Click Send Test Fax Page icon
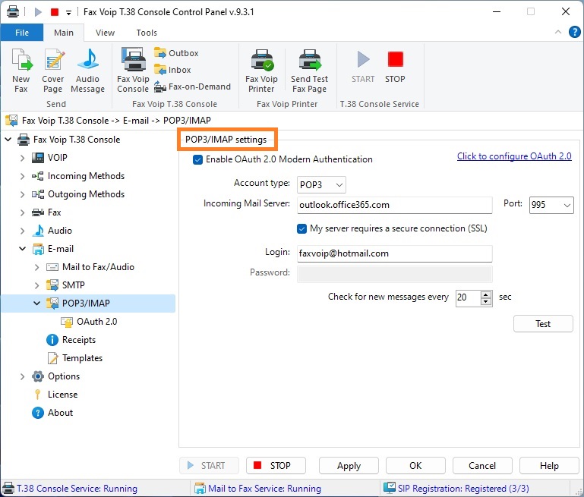Viewport: 584px width, 497px height. point(310,60)
